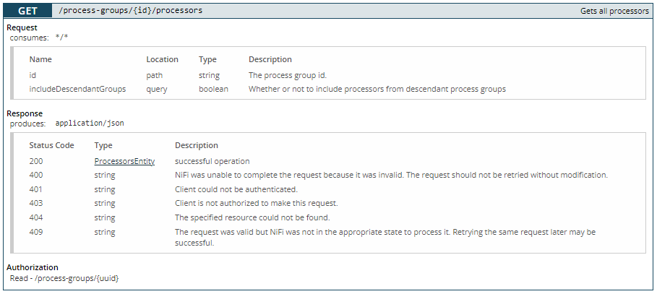This screenshot has width=657, height=294.
Task: Click status code 401 entry
Action: tap(36, 189)
